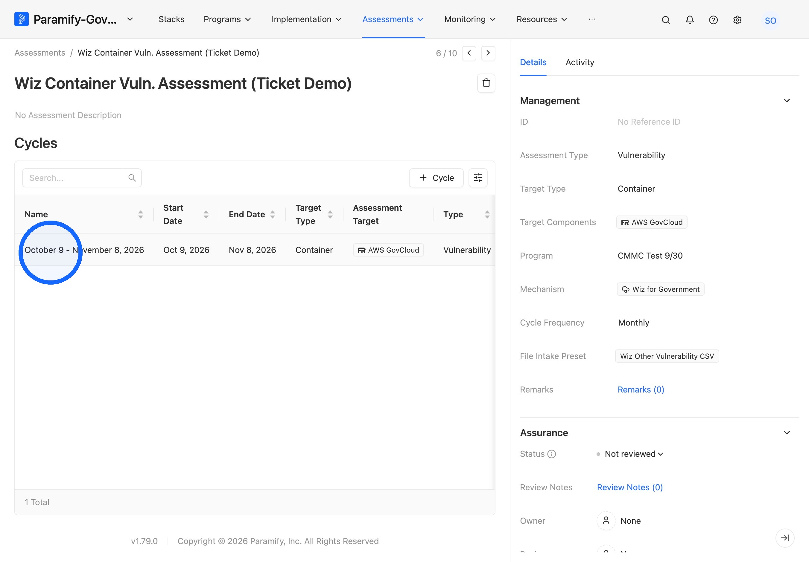Image resolution: width=809 pixels, height=562 pixels.
Task: Sort cycles by Name column
Action: pyautogui.click(x=141, y=214)
